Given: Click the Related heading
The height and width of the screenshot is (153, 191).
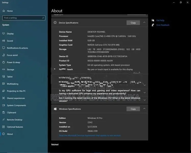Looking at the screenshot, I should click(55, 145).
